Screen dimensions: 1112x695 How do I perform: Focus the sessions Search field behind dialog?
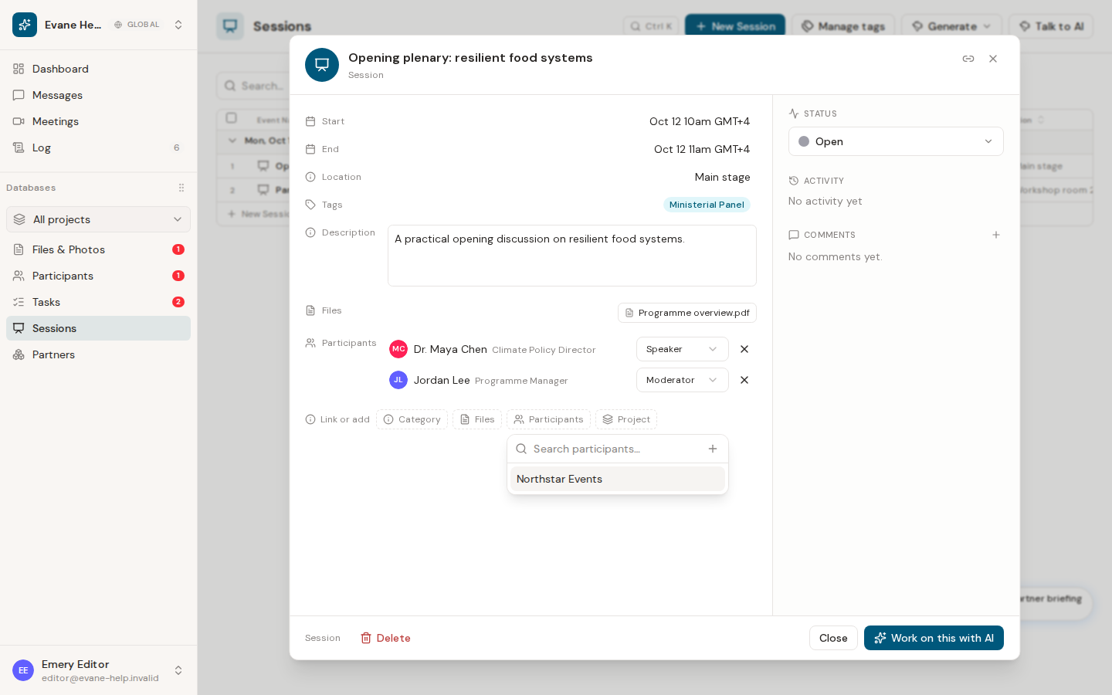(255, 86)
